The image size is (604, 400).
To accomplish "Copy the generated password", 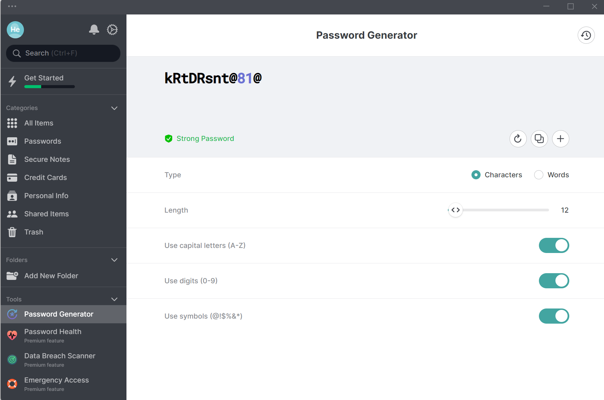I will [539, 139].
